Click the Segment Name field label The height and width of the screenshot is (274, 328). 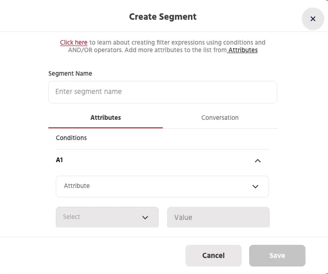pyautogui.click(x=70, y=73)
